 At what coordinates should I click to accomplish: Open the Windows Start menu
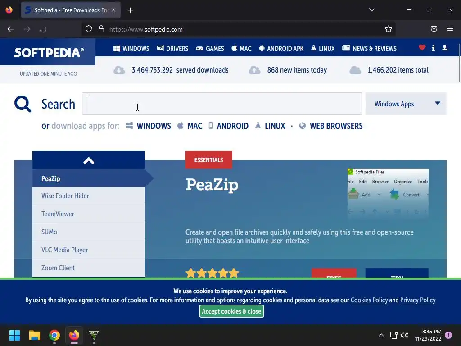coord(14,335)
